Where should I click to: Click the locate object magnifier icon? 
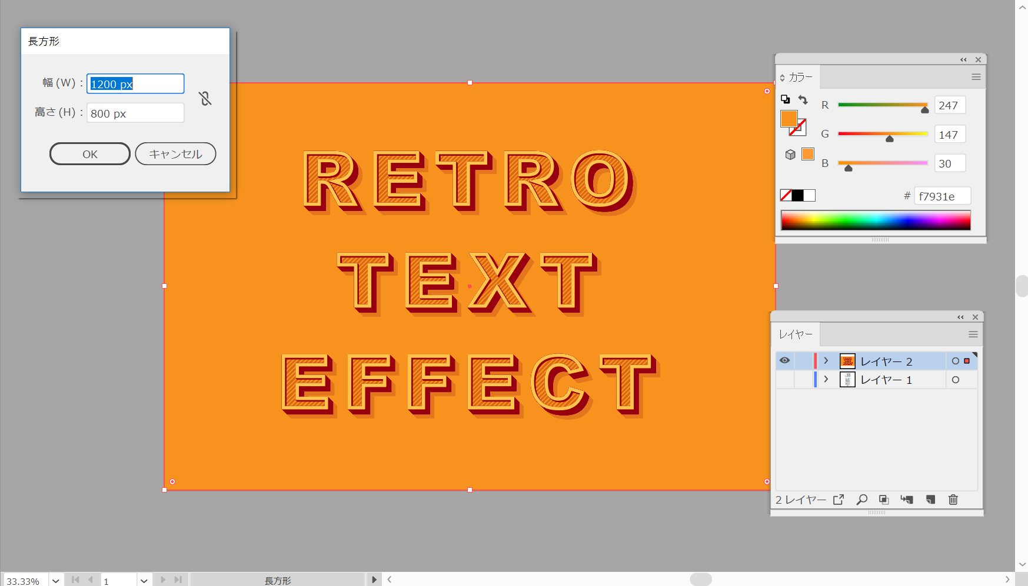tap(861, 500)
